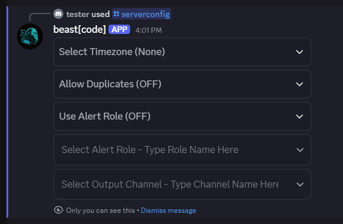The width and height of the screenshot is (343, 224).
Task: Click the eye icon beside Only you can see this
Action: [x=59, y=210]
